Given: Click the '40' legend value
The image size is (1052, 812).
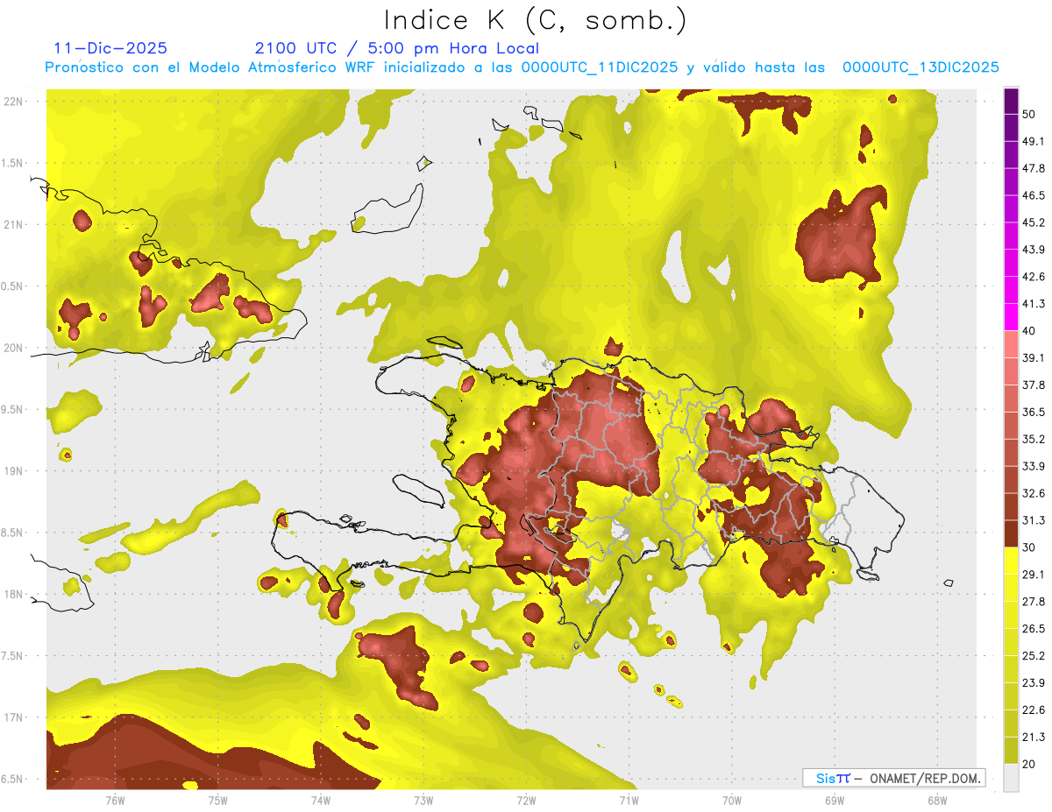Looking at the screenshot, I should pyautogui.click(x=1029, y=331).
